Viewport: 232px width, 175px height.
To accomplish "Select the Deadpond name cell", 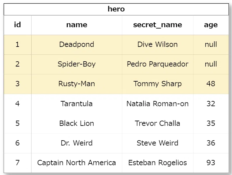I will (77, 45).
